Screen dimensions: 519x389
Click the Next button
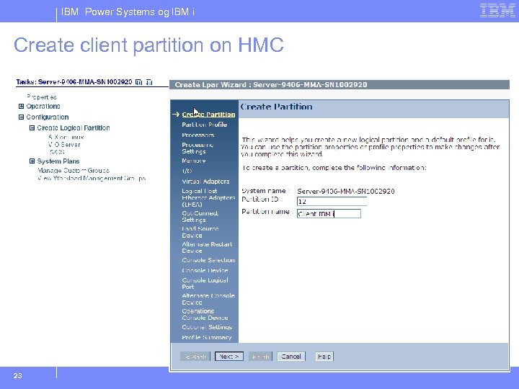click(229, 357)
